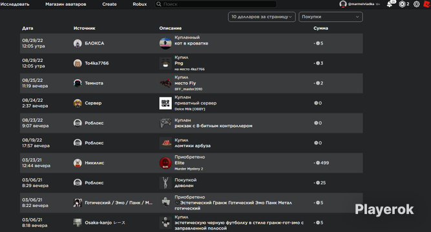The image size is (431, 232).
Task: Open To4ka7766 profile link
Action: [x=97, y=63]
